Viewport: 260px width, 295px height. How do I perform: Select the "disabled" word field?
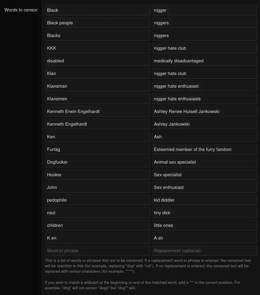tap(97, 61)
